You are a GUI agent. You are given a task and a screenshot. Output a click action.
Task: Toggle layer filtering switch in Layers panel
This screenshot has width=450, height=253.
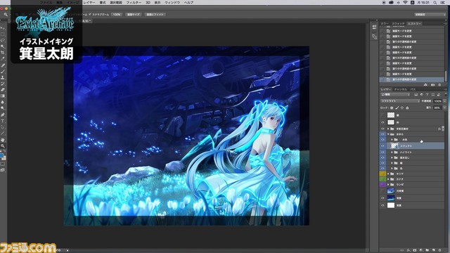(445, 94)
